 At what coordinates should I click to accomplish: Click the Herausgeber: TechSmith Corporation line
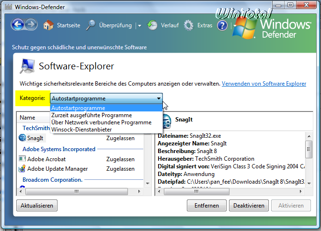pyautogui.click(x=206, y=159)
